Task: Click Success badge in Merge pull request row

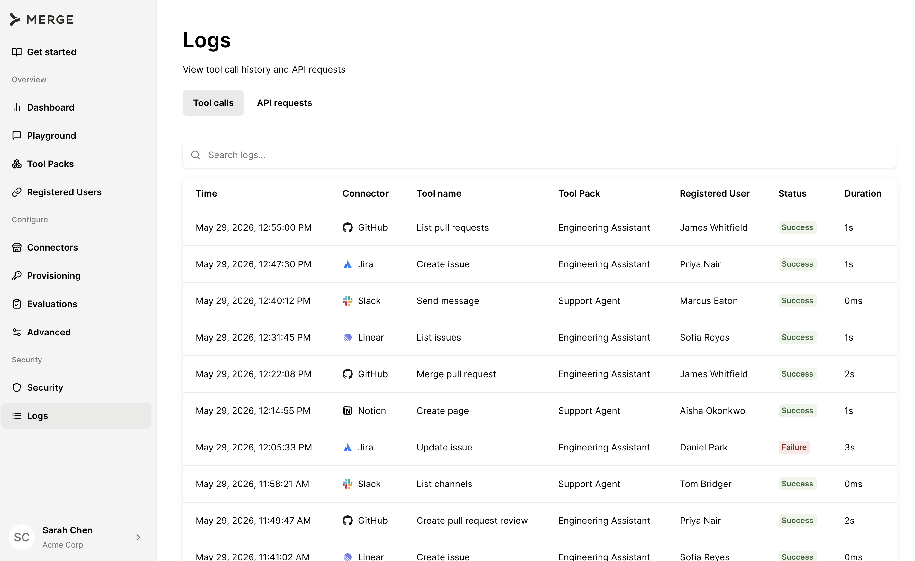Action: tap(797, 374)
